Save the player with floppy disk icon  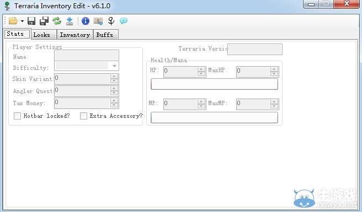point(31,21)
